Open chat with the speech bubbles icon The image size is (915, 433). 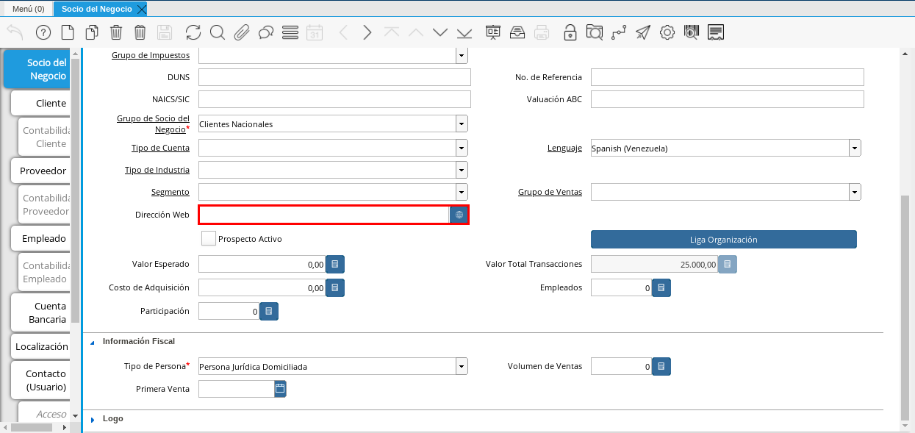point(266,32)
